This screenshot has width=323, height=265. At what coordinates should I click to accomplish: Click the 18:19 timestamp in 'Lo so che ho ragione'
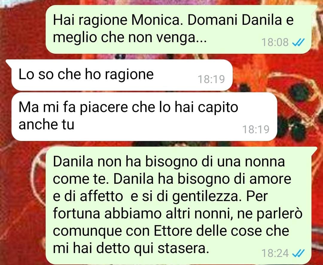(211, 79)
